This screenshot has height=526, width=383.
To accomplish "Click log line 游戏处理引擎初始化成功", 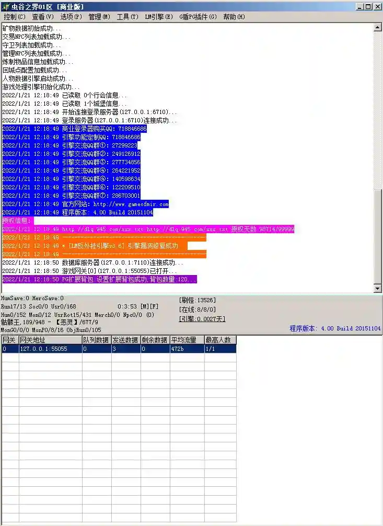I will (x=41, y=87).
